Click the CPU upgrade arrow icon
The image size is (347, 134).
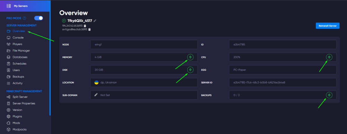(x=329, y=57)
